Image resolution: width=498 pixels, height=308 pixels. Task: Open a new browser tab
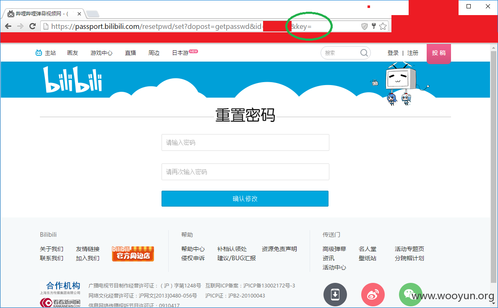tap(93, 14)
